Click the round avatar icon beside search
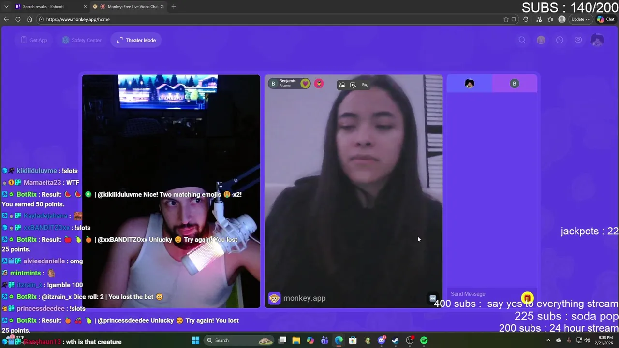The width and height of the screenshot is (619, 348). click(541, 40)
